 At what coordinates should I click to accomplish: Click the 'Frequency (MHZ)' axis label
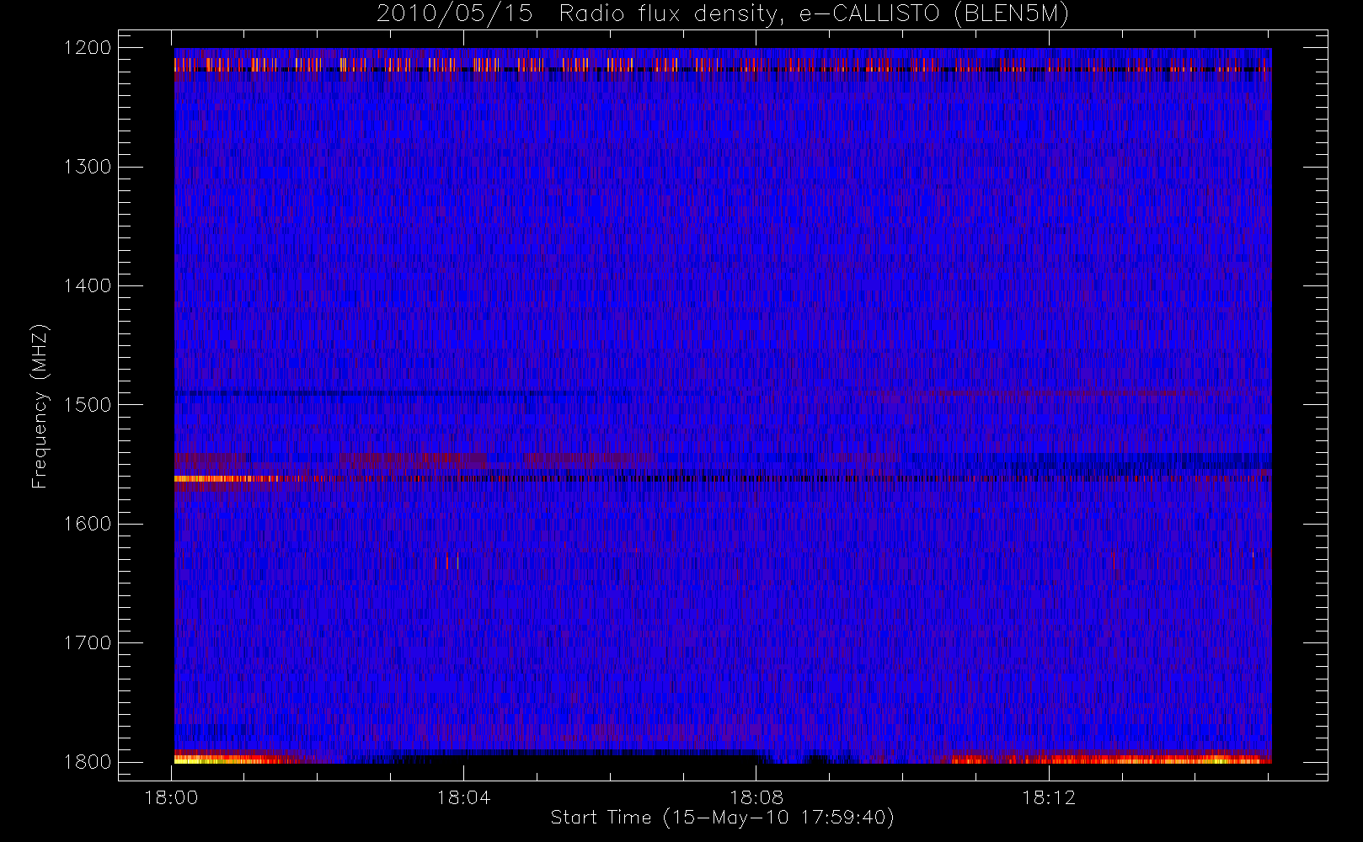click(40, 406)
